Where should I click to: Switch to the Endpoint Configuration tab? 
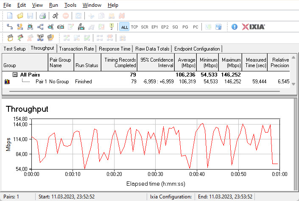pyautogui.click(x=197, y=49)
